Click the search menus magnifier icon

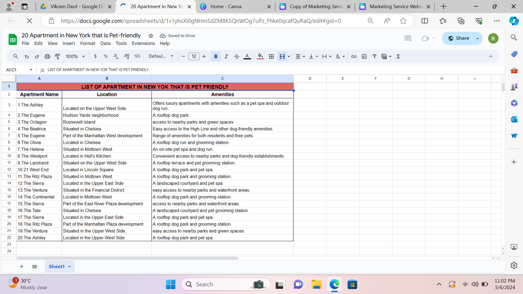pos(16,56)
